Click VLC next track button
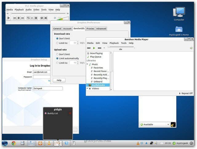197x149 pixels. [x=22, y=18]
